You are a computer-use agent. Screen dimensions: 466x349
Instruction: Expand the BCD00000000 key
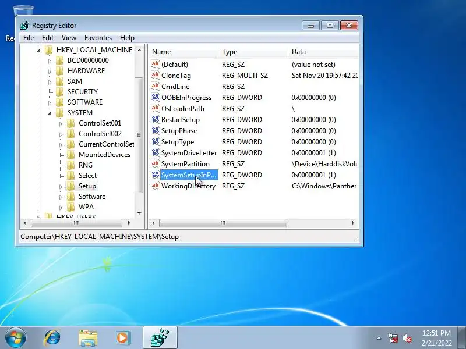(x=50, y=61)
